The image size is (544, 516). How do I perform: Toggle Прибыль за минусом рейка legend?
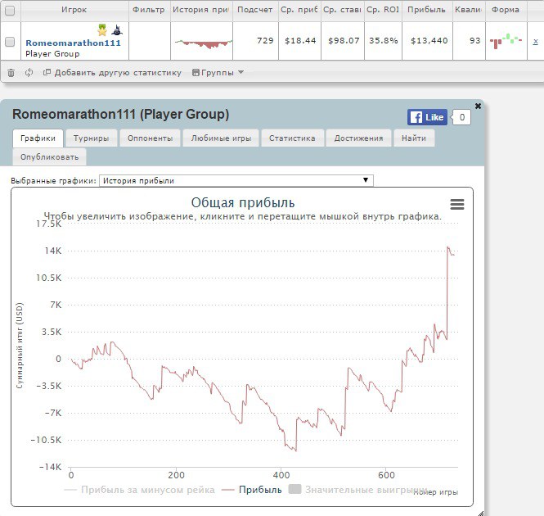coord(139,490)
